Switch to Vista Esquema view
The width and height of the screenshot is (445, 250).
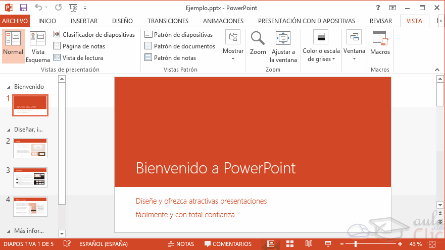(38, 46)
